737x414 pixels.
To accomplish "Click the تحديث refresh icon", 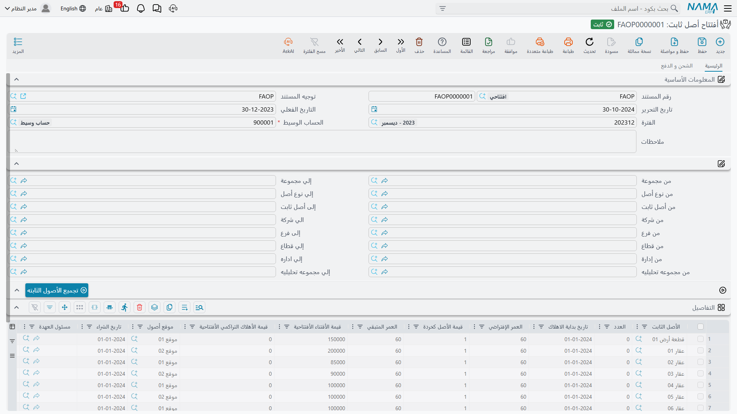I will tap(590, 42).
